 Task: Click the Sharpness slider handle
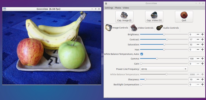[145, 79]
